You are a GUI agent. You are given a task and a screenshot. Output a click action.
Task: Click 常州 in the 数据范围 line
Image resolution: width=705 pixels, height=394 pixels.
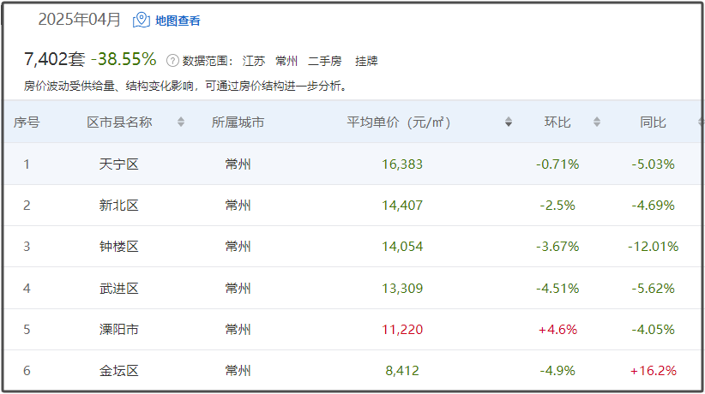pyautogui.click(x=286, y=61)
